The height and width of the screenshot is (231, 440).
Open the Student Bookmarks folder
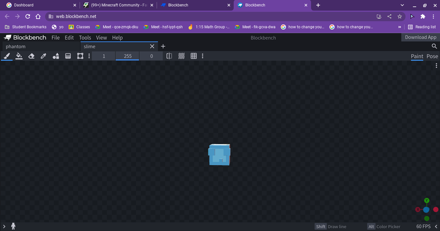(25, 27)
